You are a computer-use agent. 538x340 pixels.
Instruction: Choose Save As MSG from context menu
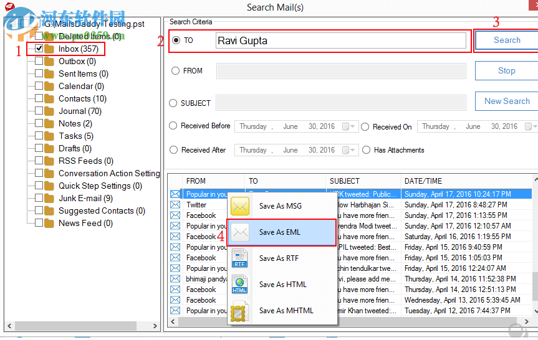pyautogui.click(x=282, y=206)
